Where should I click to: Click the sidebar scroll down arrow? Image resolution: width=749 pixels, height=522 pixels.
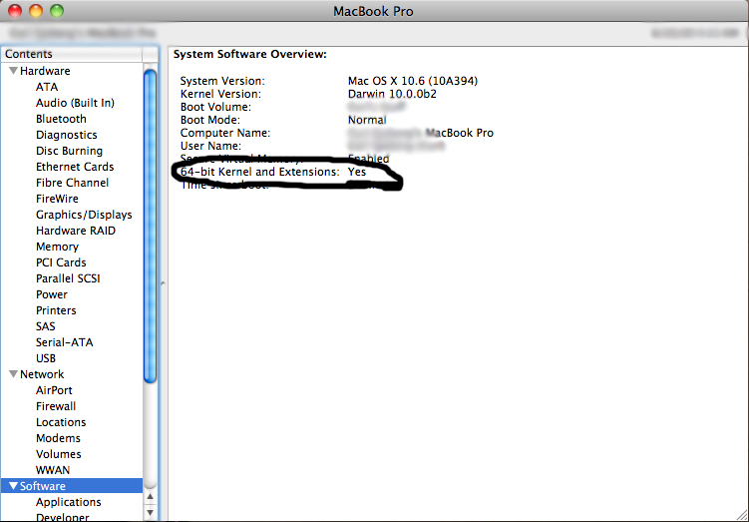(150, 513)
